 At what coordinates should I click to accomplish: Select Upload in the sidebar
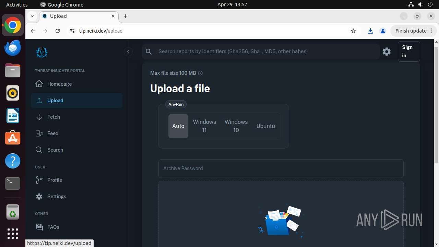[76, 101]
